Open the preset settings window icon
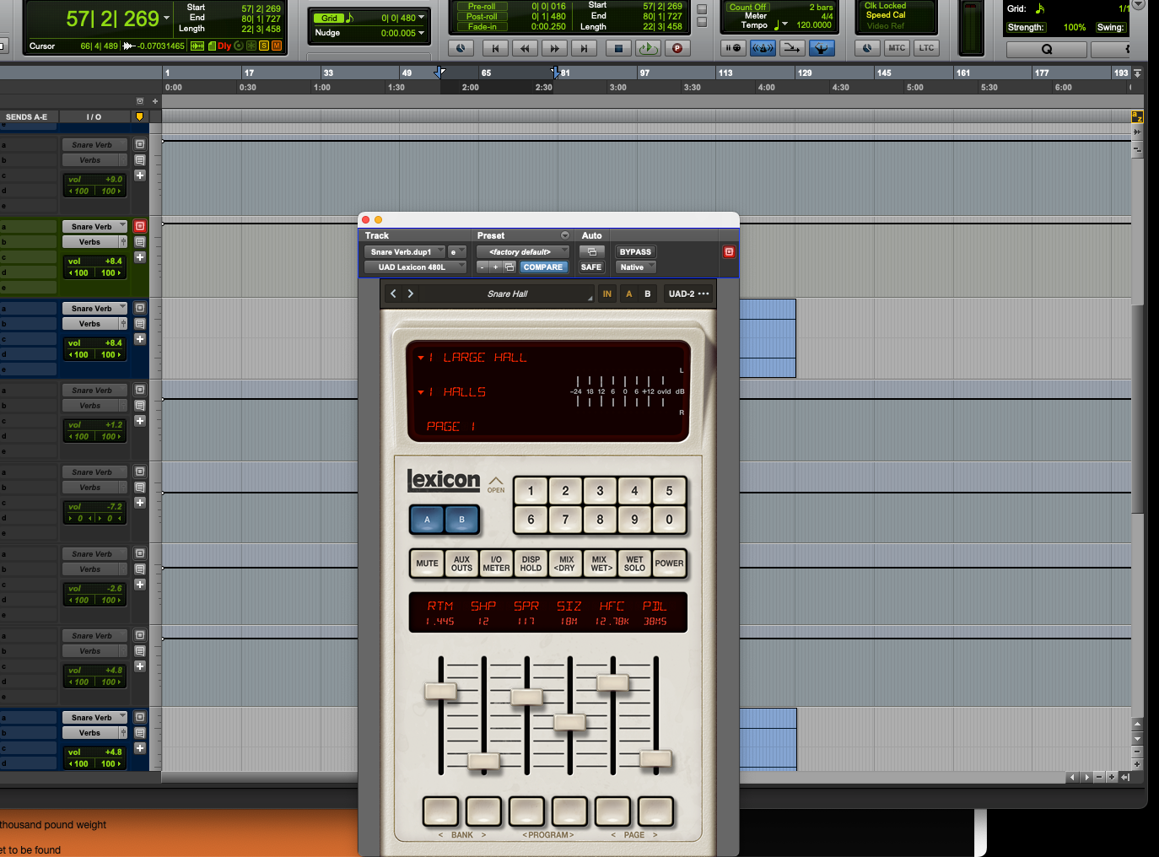1159x857 pixels. pos(509,267)
